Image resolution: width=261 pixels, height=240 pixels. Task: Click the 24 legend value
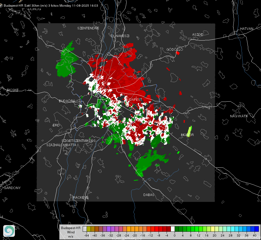click(223, 235)
